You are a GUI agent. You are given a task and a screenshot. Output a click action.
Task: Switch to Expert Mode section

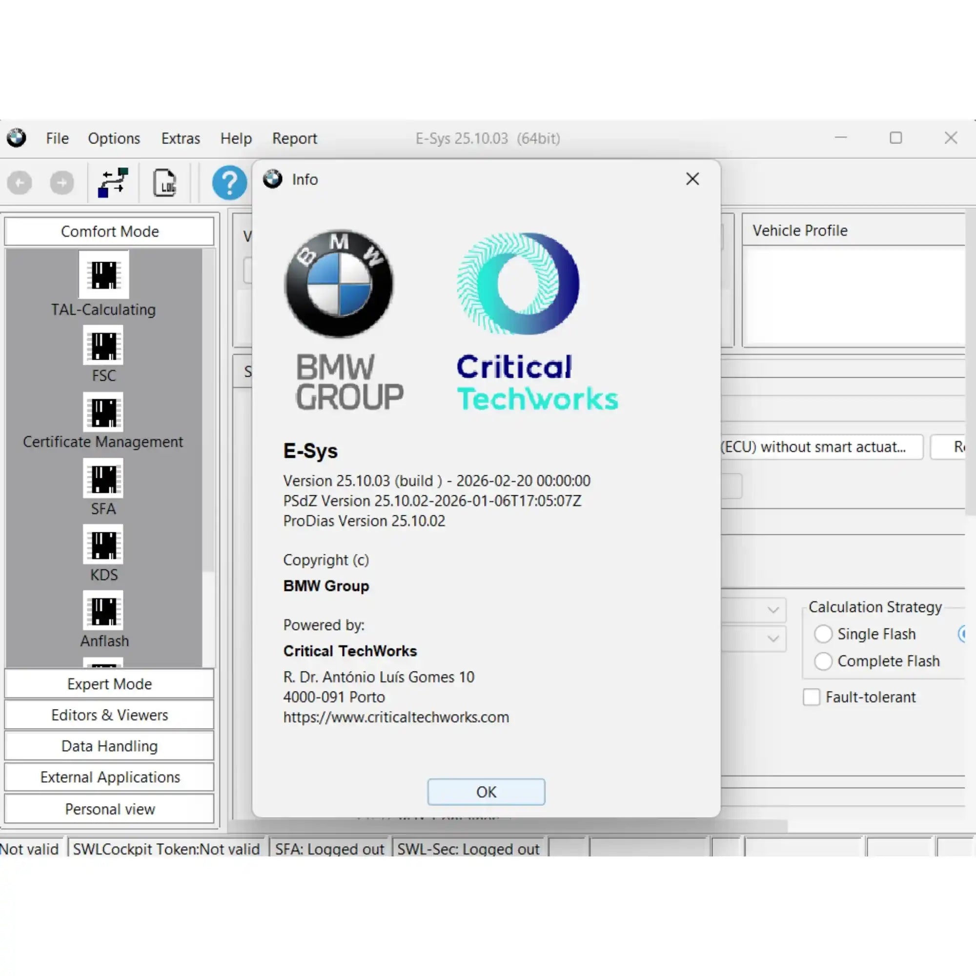(109, 684)
